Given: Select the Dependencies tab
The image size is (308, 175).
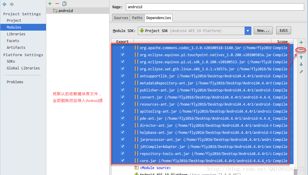Looking at the screenshot, I should click(x=158, y=18).
